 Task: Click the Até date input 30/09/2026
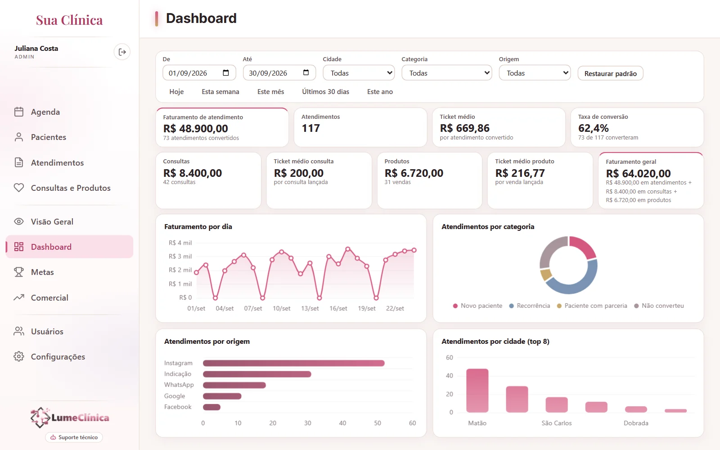click(x=279, y=73)
